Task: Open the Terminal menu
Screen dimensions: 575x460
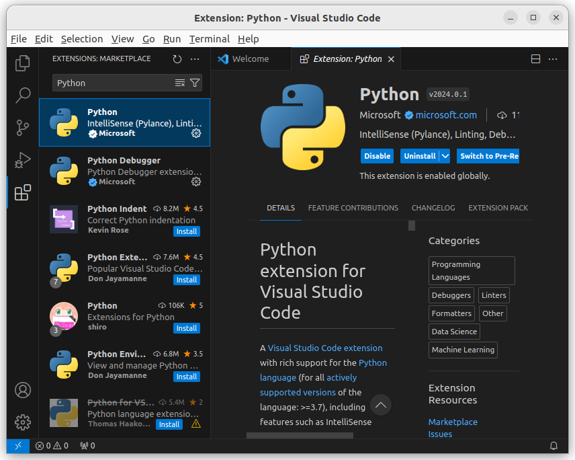Action: pyautogui.click(x=209, y=39)
